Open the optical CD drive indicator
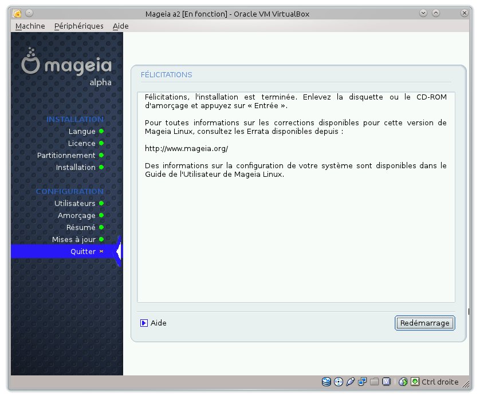This screenshot has height=400, width=480. tap(339, 382)
